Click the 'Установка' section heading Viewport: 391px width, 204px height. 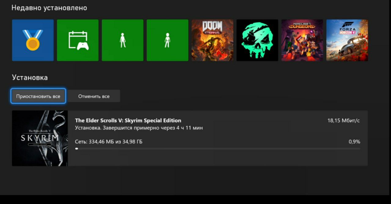(x=30, y=78)
